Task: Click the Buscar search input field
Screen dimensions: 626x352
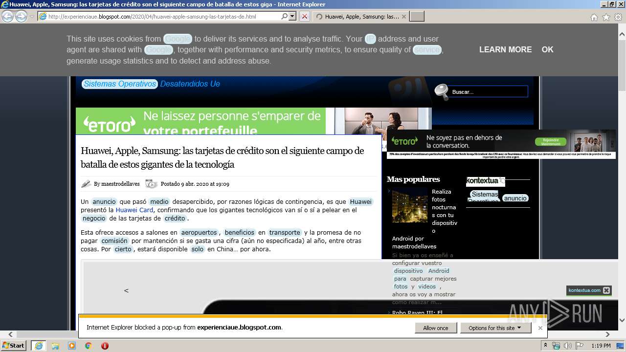Action: [x=489, y=91]
